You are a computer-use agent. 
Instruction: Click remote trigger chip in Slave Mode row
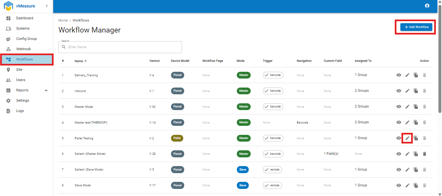tap(272, 185)
